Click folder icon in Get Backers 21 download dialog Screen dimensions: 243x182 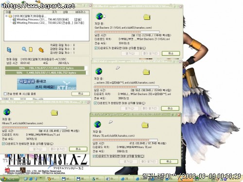pyautogui.click(x=147, y=17)
